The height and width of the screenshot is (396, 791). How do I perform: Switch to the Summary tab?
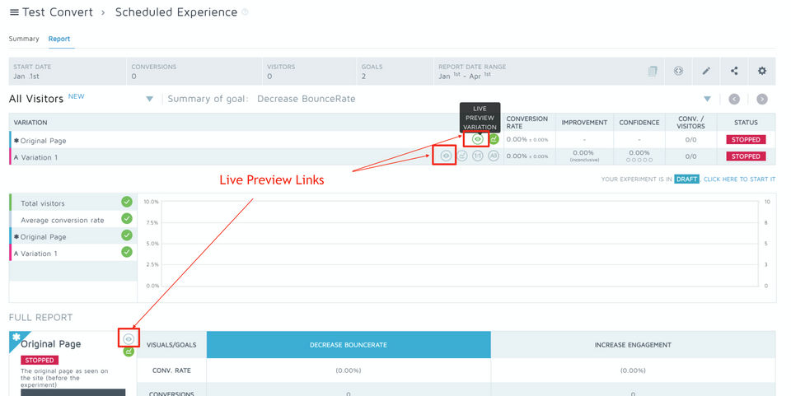(24, 39)
